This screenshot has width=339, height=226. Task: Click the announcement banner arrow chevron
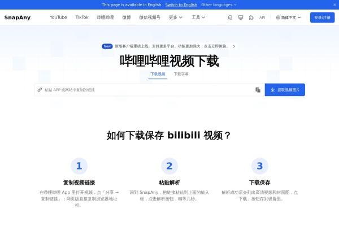click(x=234, y=46)
